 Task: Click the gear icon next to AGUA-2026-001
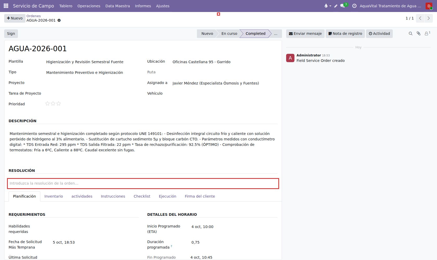tap(59, 20)
